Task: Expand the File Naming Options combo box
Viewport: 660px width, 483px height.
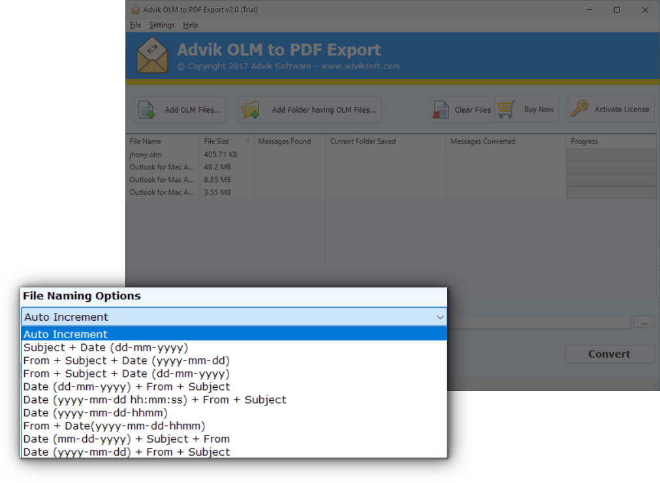Action: click(x=234, y=317)
